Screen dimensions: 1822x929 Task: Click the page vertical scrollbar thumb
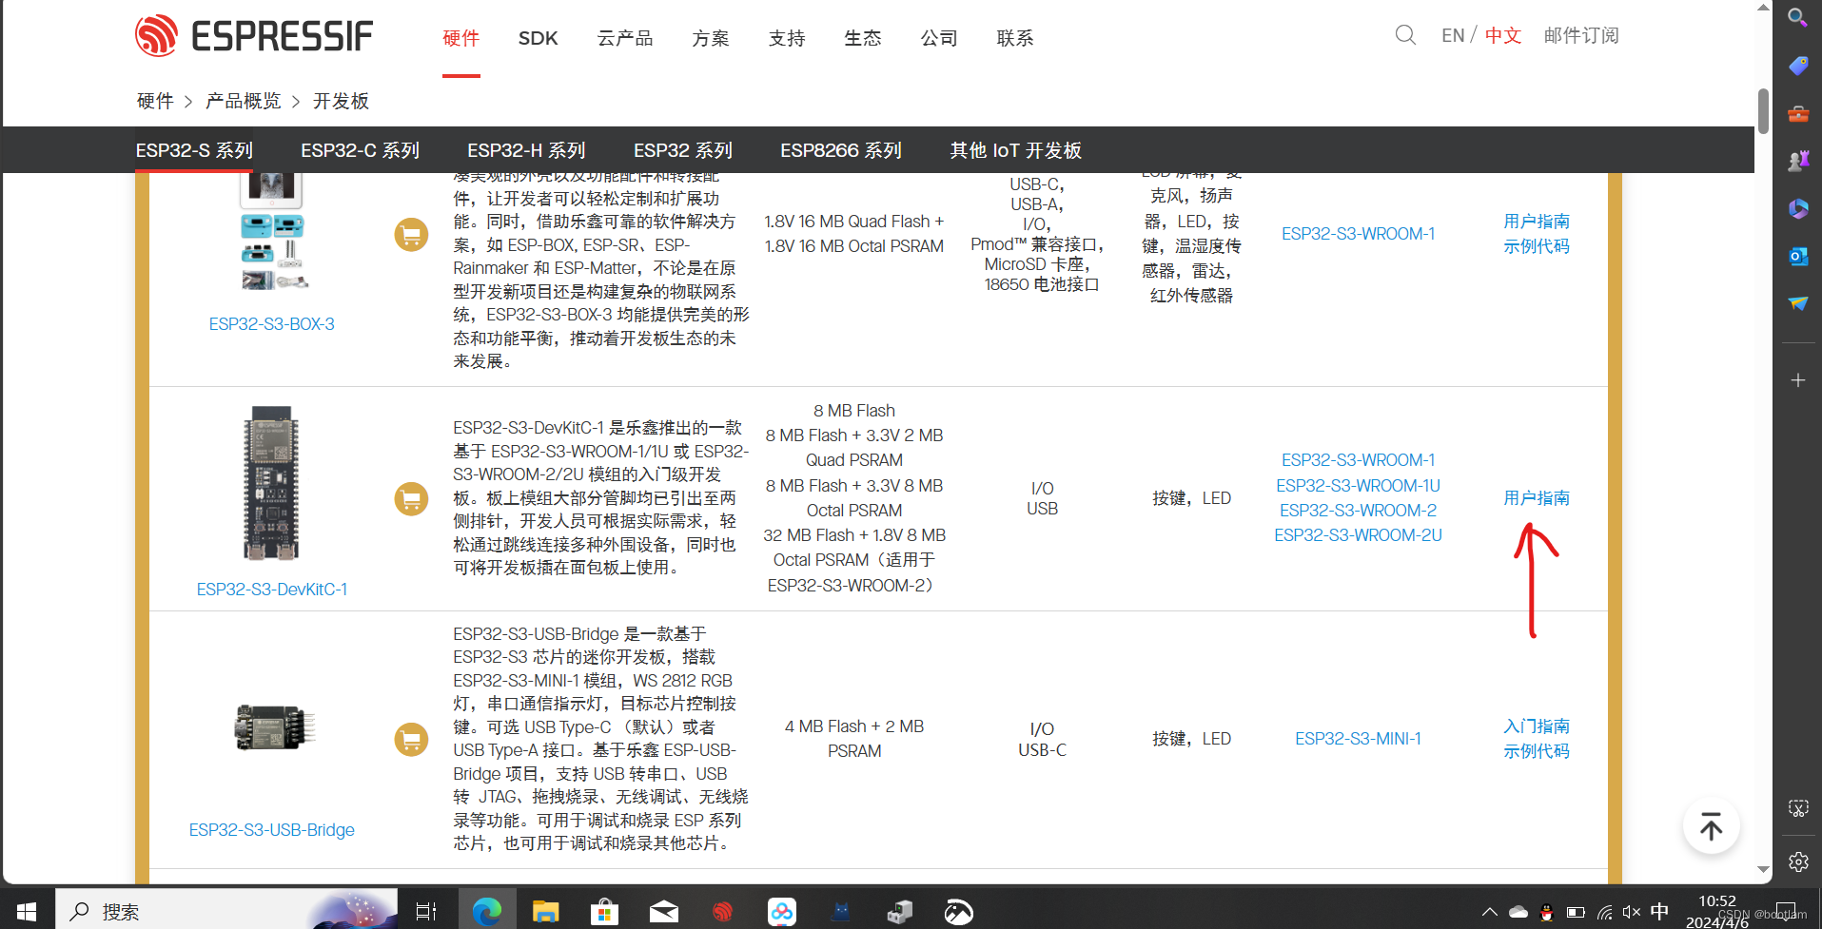click(x=1763, y=111)
